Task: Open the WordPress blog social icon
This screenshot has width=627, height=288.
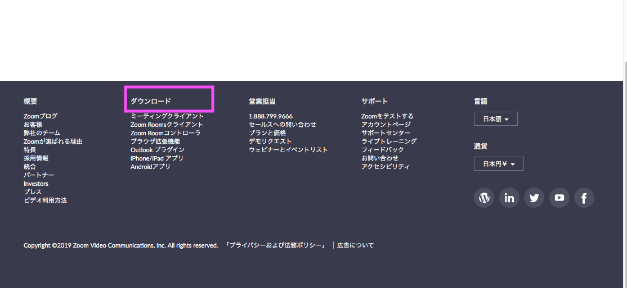Action: click(484, 198)
